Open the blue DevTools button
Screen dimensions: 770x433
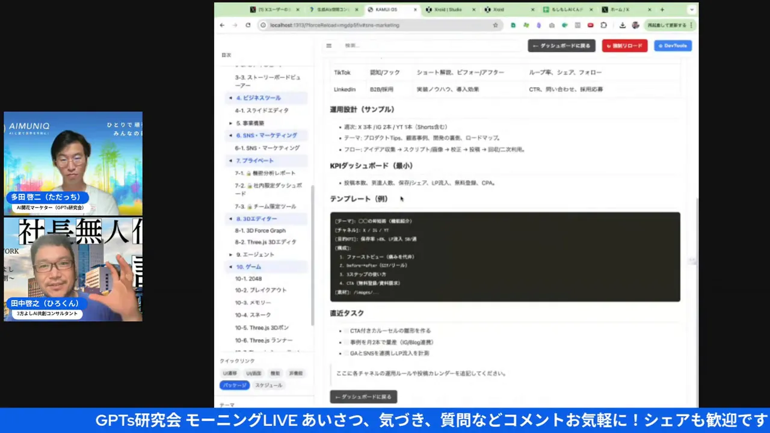(x=673, y=46)
